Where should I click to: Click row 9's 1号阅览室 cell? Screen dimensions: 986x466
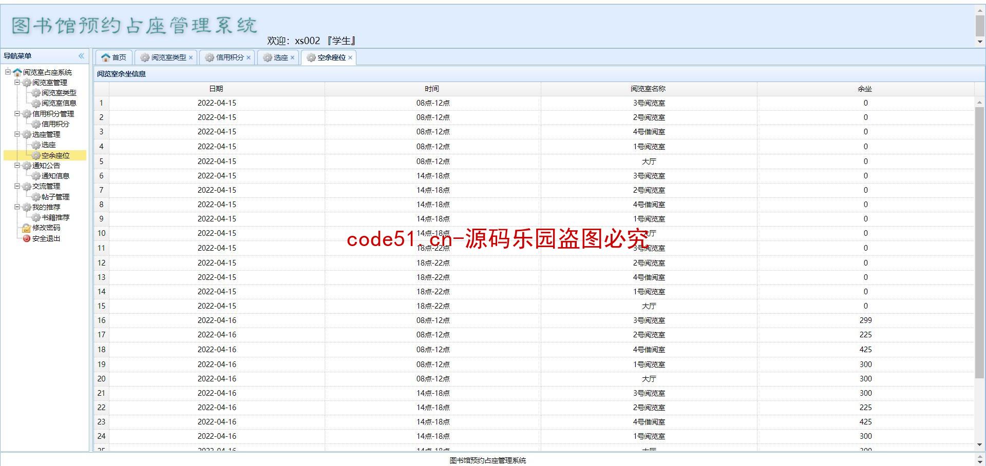pyautogui.click(x=649, y=219)
